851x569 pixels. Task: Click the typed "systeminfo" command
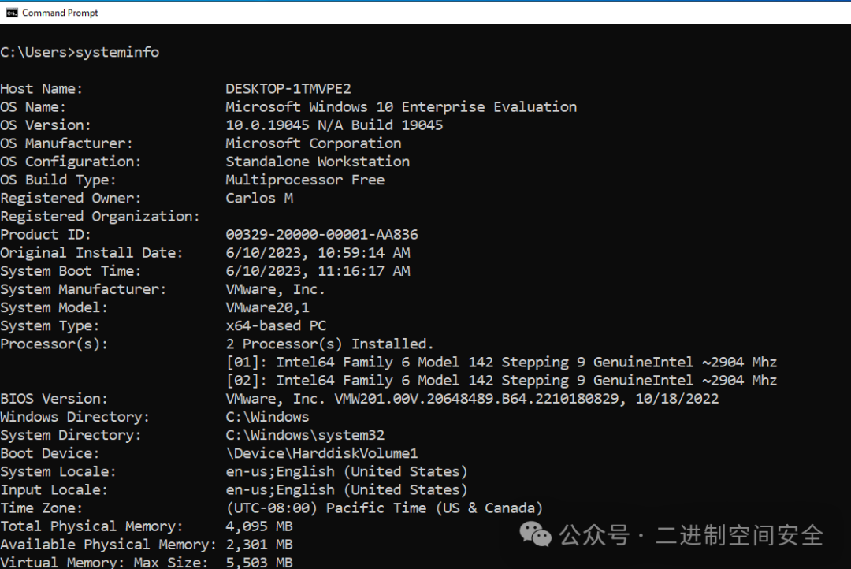coord(117,52)
